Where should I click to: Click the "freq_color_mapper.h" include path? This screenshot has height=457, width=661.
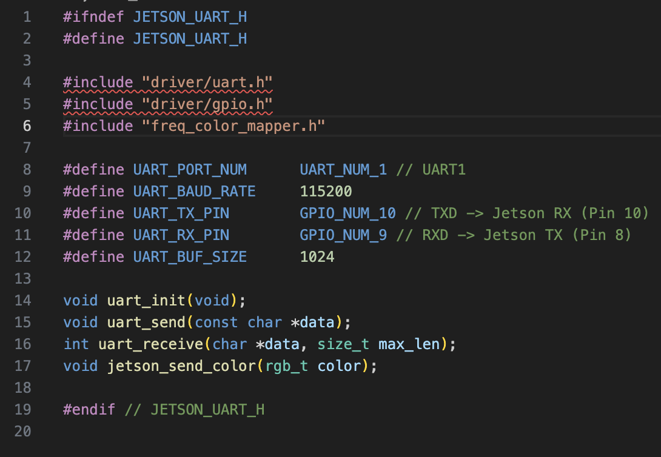[233, 126]
